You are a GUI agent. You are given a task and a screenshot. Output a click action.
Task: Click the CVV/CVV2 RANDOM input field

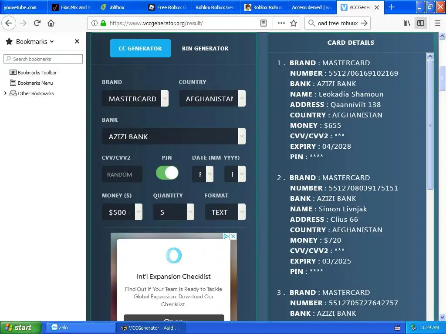coord(122,174)
